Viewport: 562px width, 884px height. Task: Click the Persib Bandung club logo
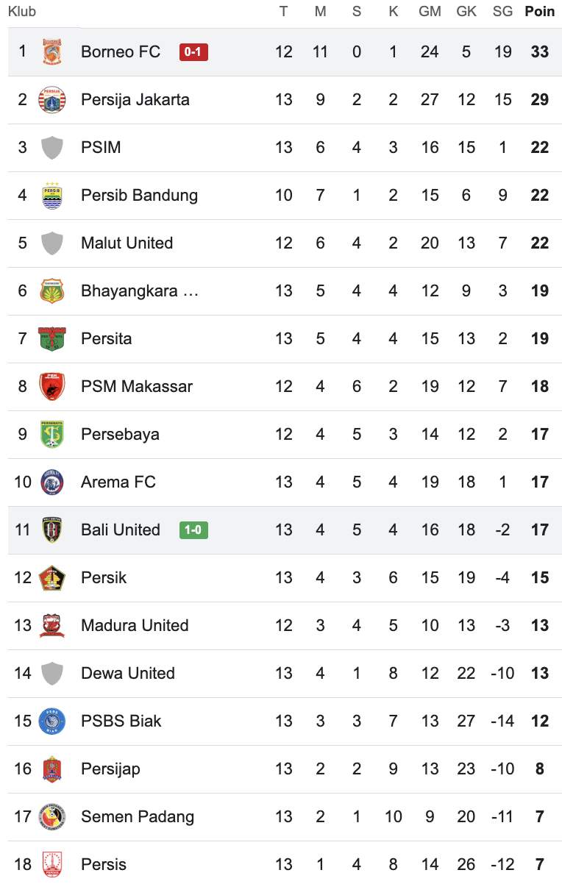[x=52, y=196]
